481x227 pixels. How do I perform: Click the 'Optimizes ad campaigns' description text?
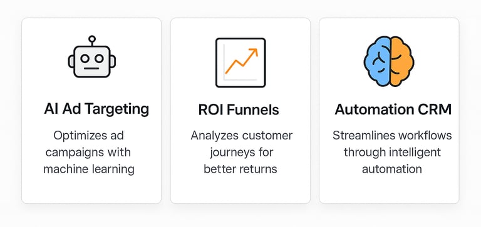tap(89, 152)
